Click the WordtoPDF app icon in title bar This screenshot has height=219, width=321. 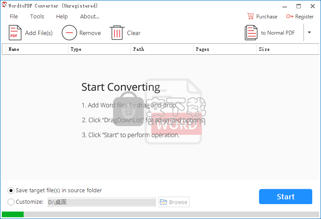point(4,5)
